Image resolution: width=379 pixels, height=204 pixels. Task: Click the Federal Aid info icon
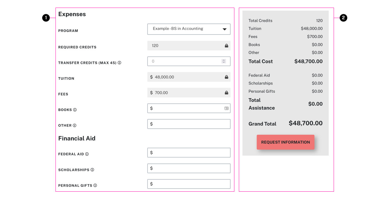click(87, 154)
